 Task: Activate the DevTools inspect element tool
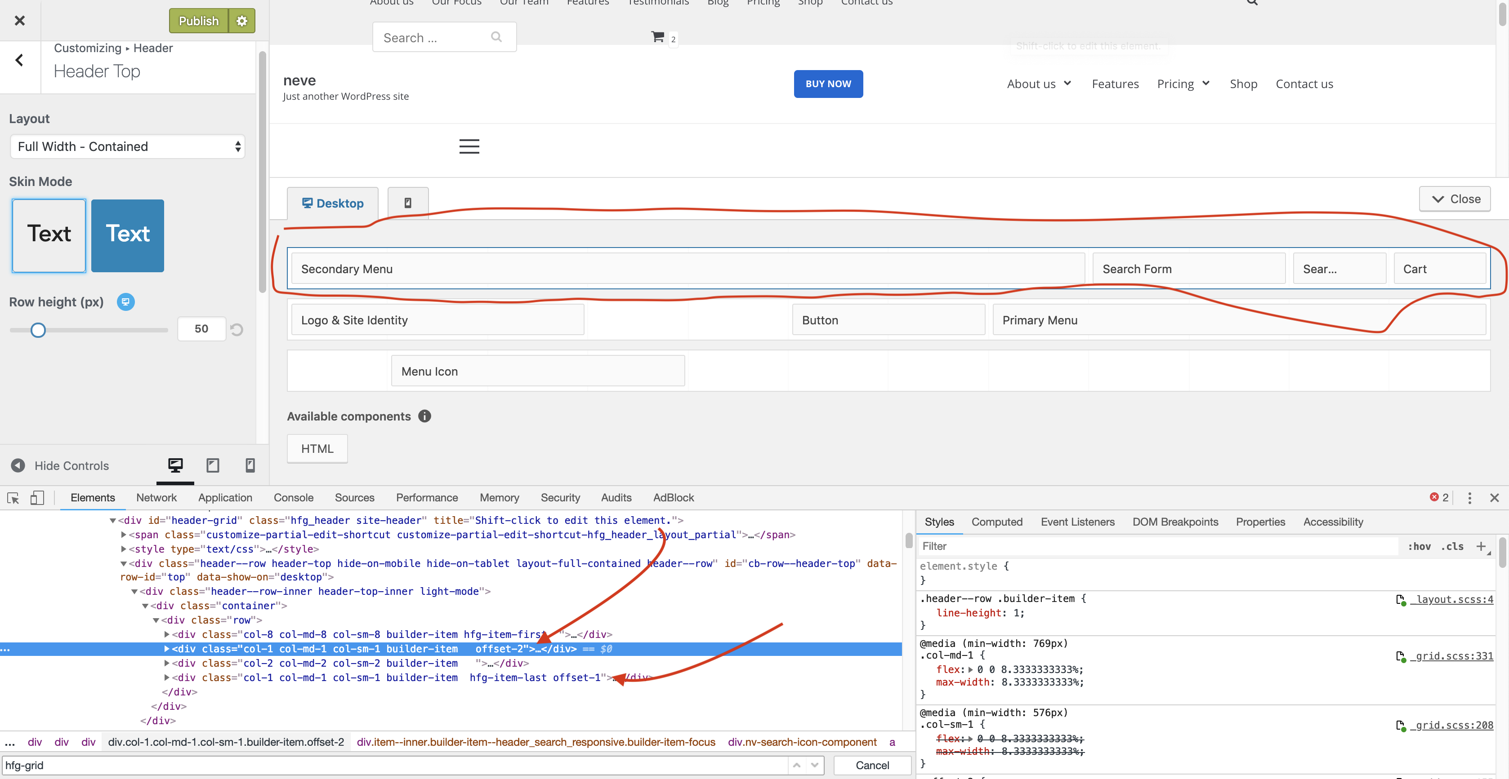click(x=12, y=498)
